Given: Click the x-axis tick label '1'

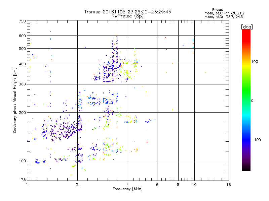Looking at the screenshot, I should pos(27,185).
